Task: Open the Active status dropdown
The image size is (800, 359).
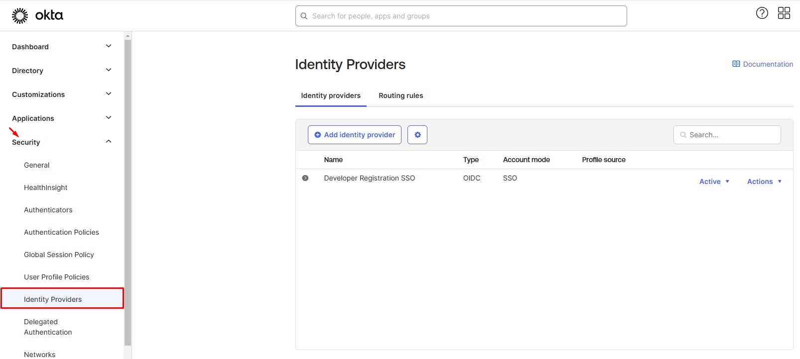Action: [x=714, y=181]
